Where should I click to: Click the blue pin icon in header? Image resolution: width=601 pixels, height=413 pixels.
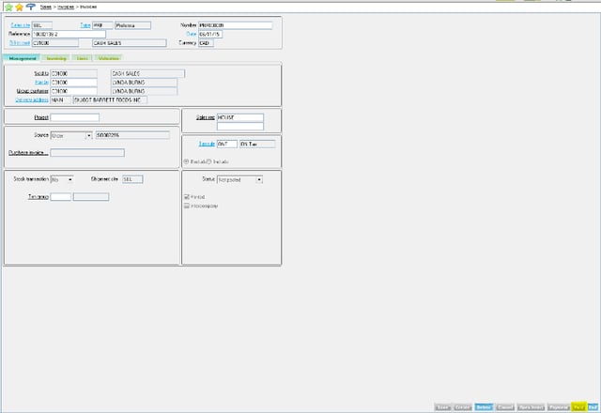pos(31,7)
